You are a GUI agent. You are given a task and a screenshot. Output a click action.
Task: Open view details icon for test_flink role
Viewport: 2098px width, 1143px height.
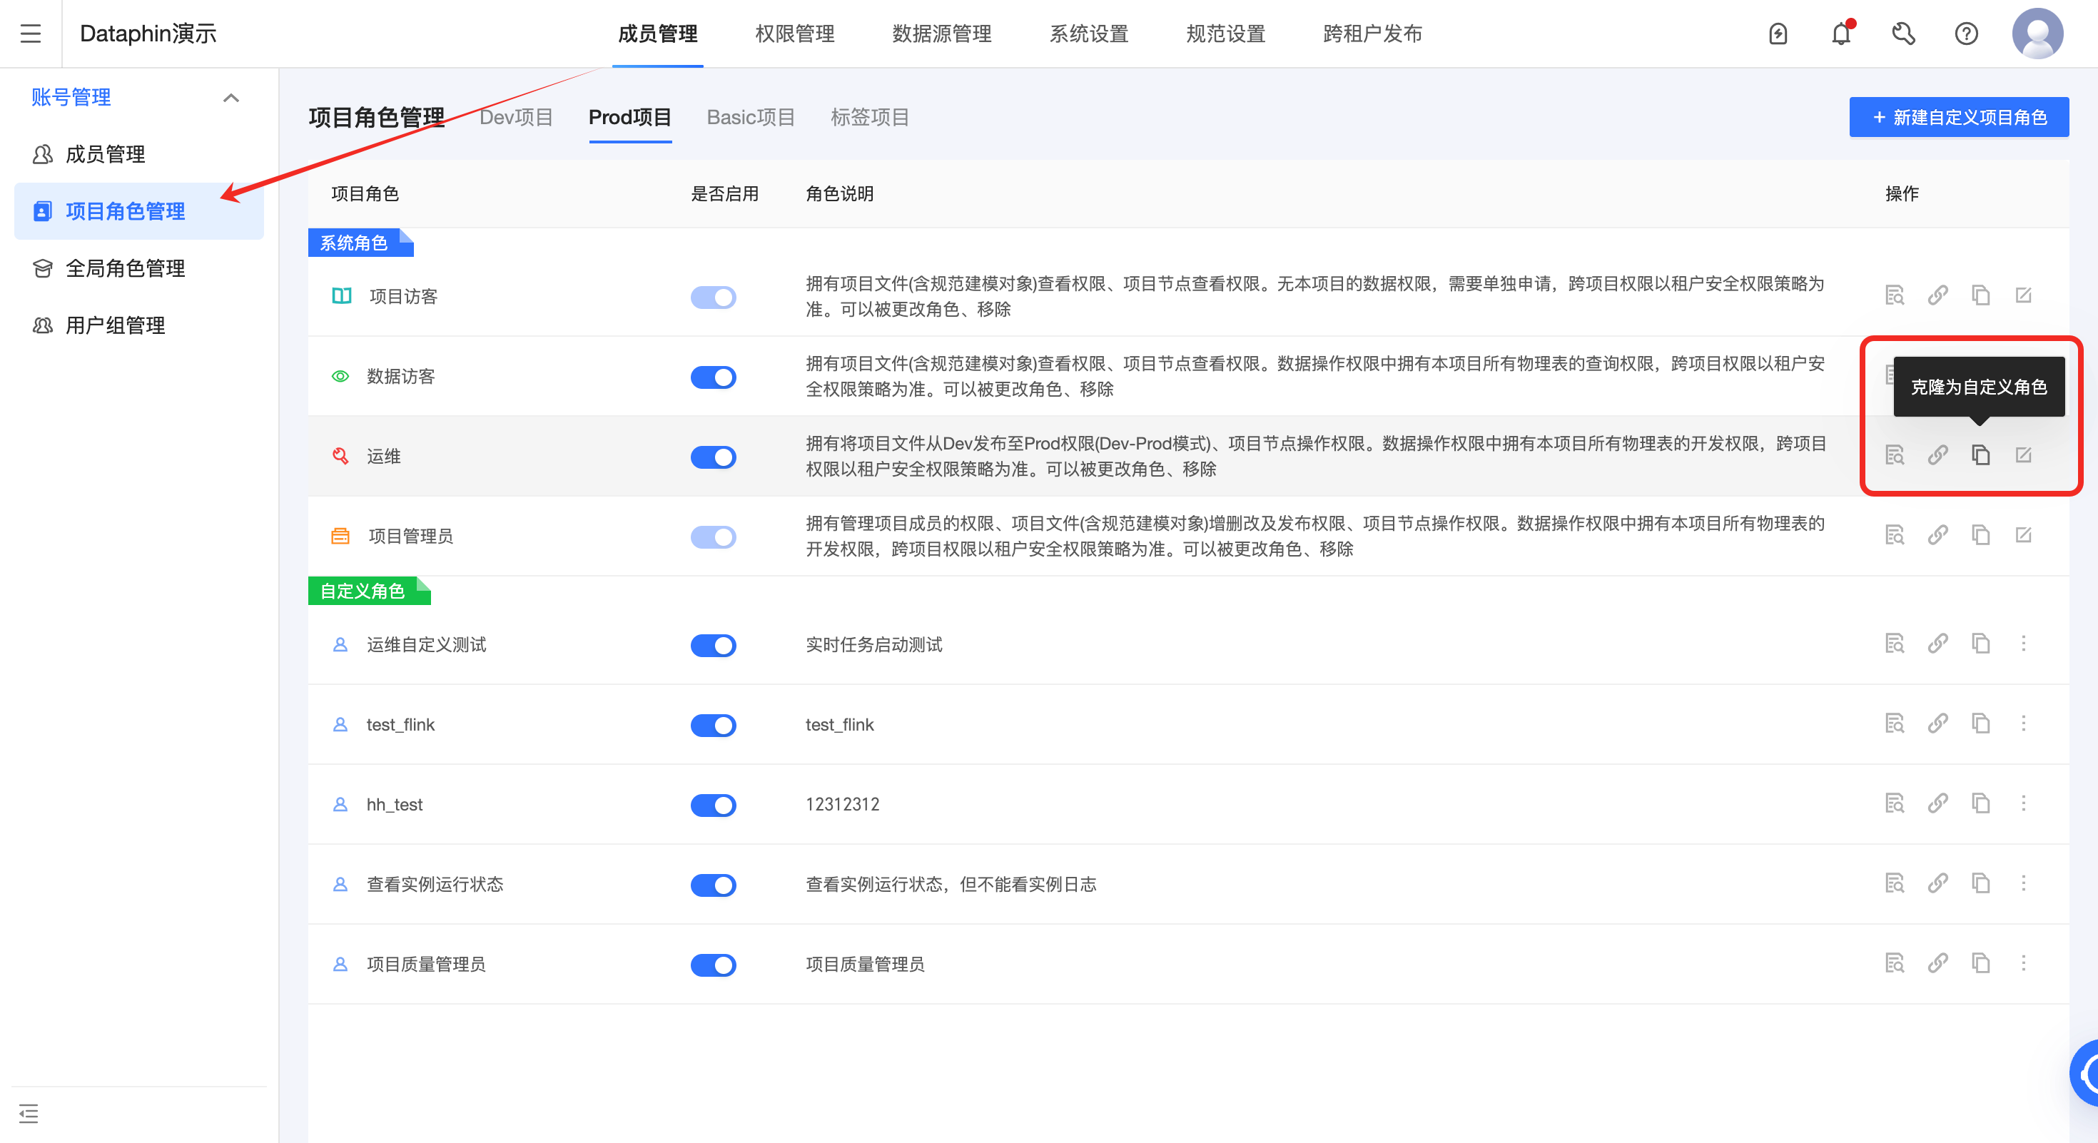point(1895,723)
